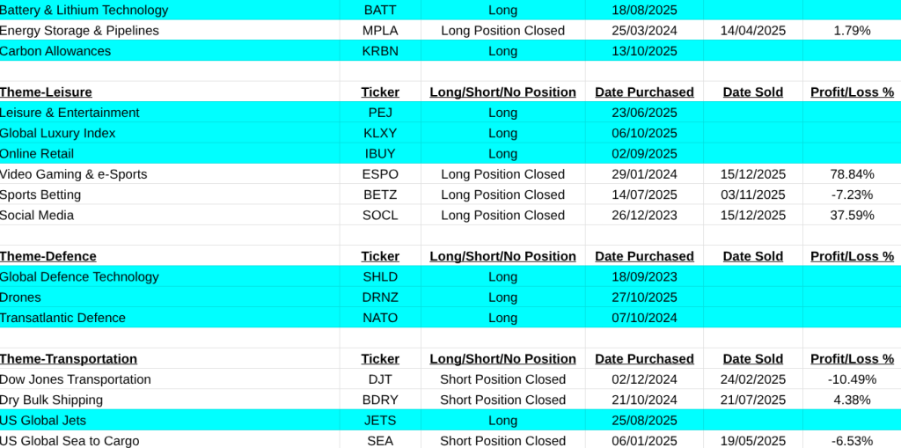The width and height of the screenshot is (901, 448).
Task: Select the Global Luxury Index row label
Action: click(x=57, y=133)
